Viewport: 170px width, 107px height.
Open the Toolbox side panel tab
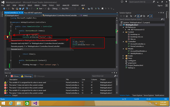(2, 14)
